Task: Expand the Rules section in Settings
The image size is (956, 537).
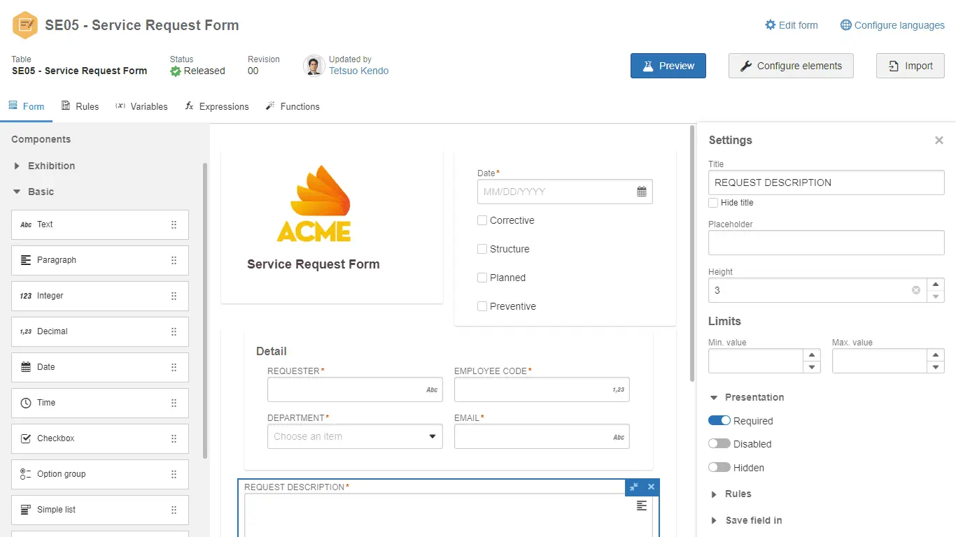Action: pyautogui.click(x=714, y=494)
